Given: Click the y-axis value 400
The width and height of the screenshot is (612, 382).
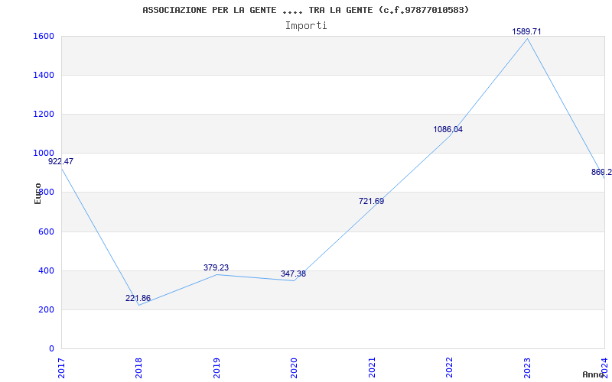Looking at the screenshot, I should click(x=44, y=271).
